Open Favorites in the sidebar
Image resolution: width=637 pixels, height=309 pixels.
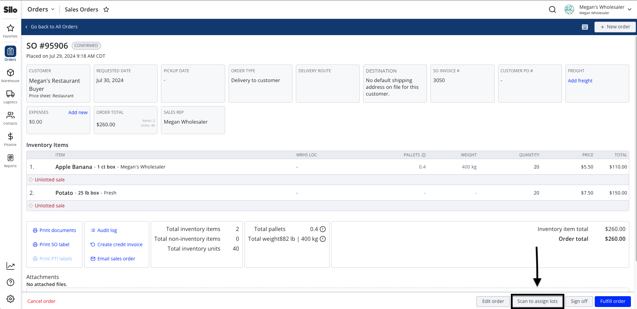coord(10,31)
